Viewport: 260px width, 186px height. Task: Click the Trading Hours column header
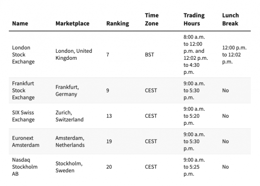click(194, 19)
